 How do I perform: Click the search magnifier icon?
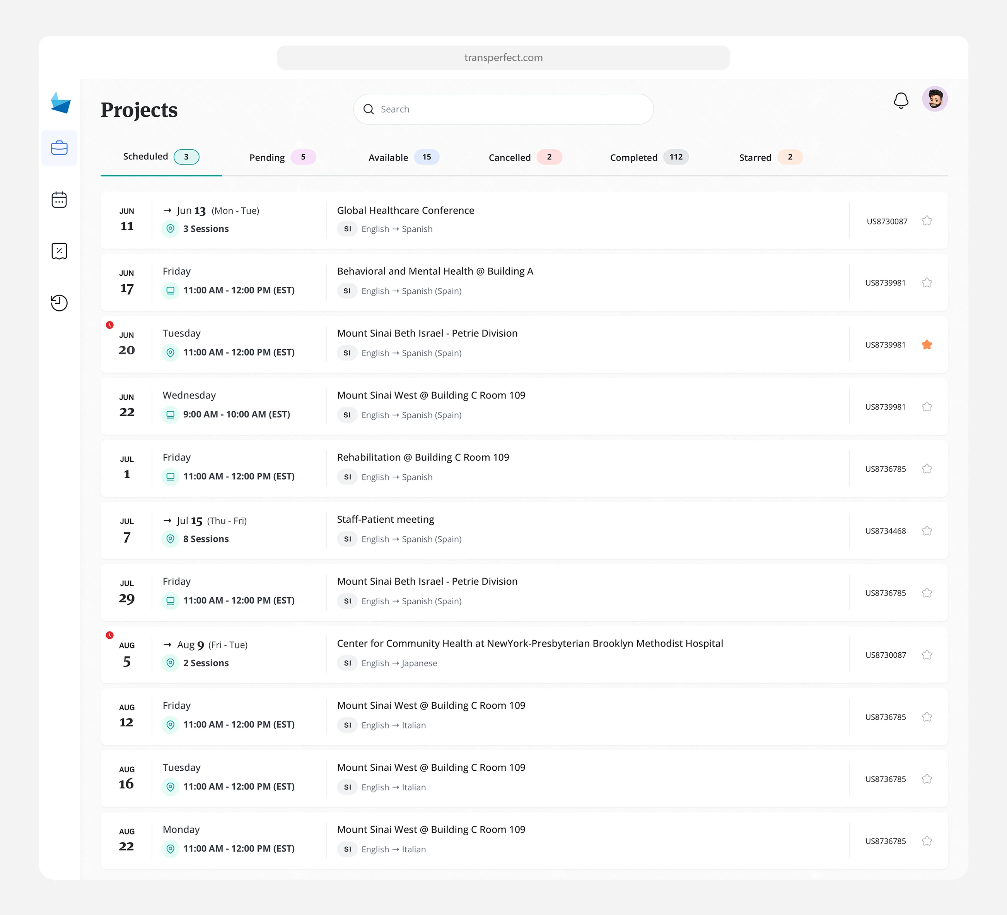[x=369, y=109]
